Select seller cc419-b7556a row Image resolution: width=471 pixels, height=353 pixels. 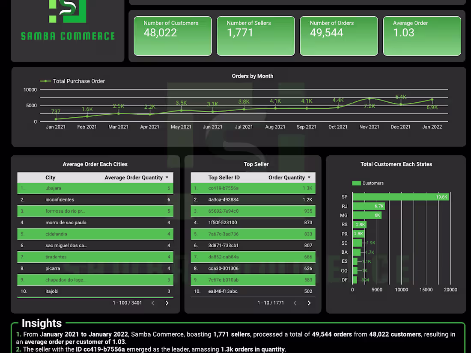pos(253,188)
